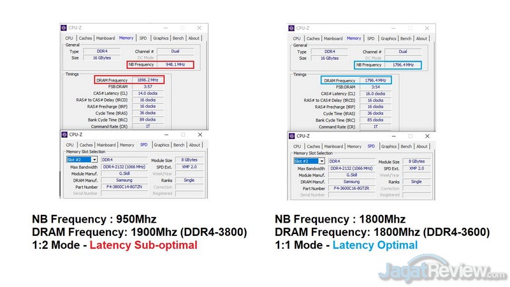Image resolution: width=510 pixels, height=287 pixels.
Task: Click Part Number field F4-3800C14-8GTZN
Action: tap(124, 187)
